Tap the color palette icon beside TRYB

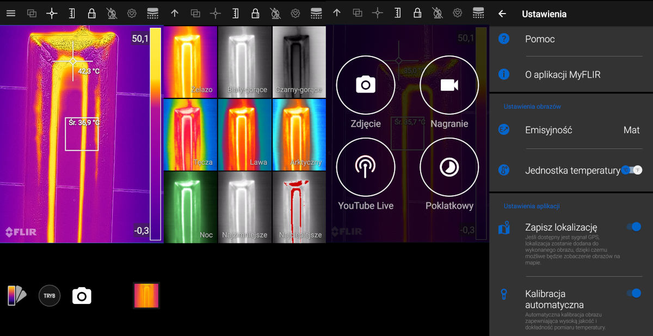pyautogui.click(x=16, y=296)
